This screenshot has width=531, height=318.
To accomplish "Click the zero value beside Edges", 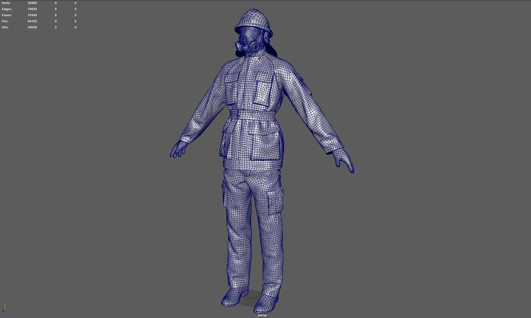I will 55,9.
